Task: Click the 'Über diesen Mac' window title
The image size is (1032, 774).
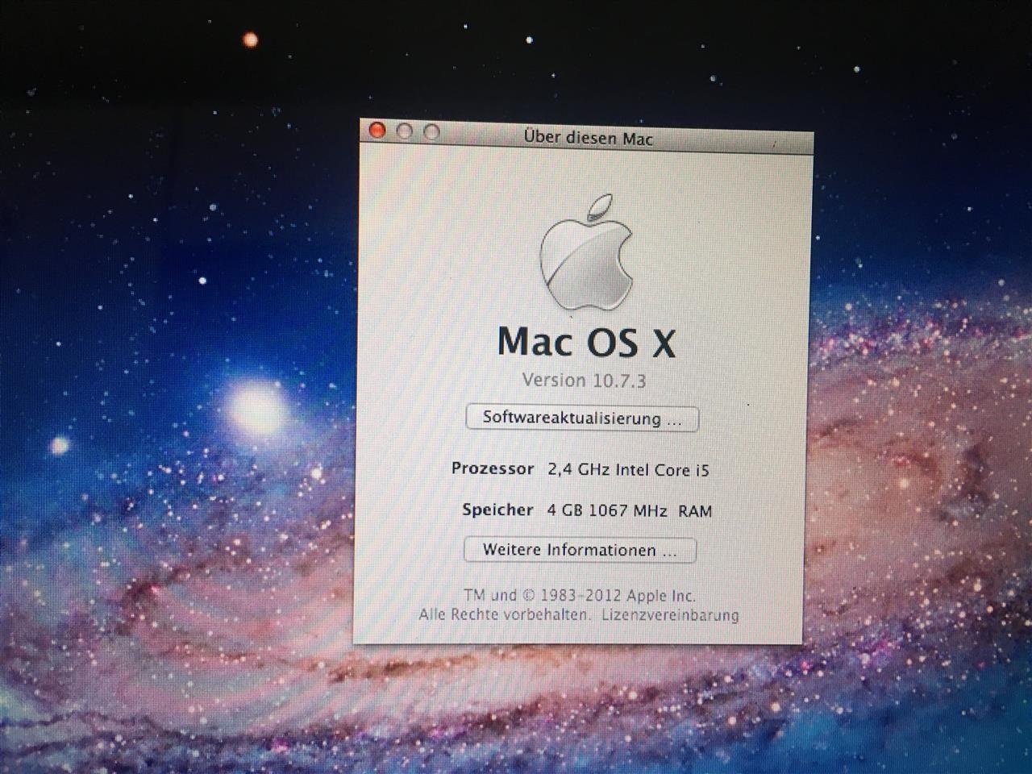Action: [588, 138]
